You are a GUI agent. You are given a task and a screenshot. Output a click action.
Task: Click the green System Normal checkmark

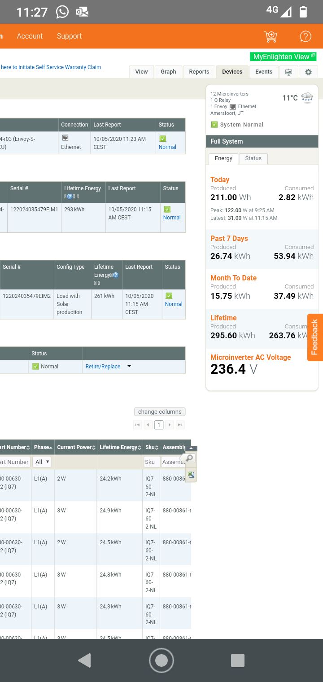coord(214,125)
